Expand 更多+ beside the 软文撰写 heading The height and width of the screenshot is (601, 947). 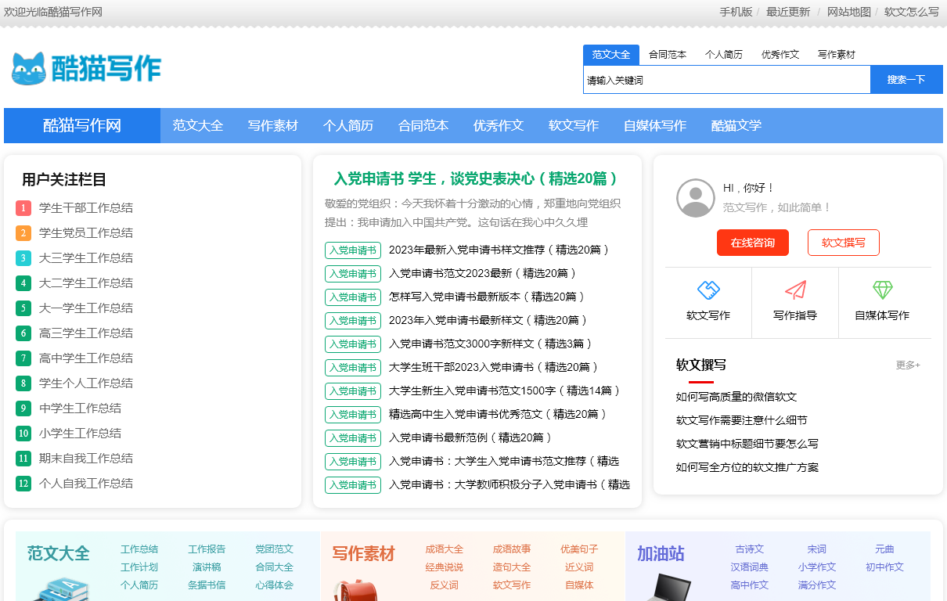pos(908,365)
